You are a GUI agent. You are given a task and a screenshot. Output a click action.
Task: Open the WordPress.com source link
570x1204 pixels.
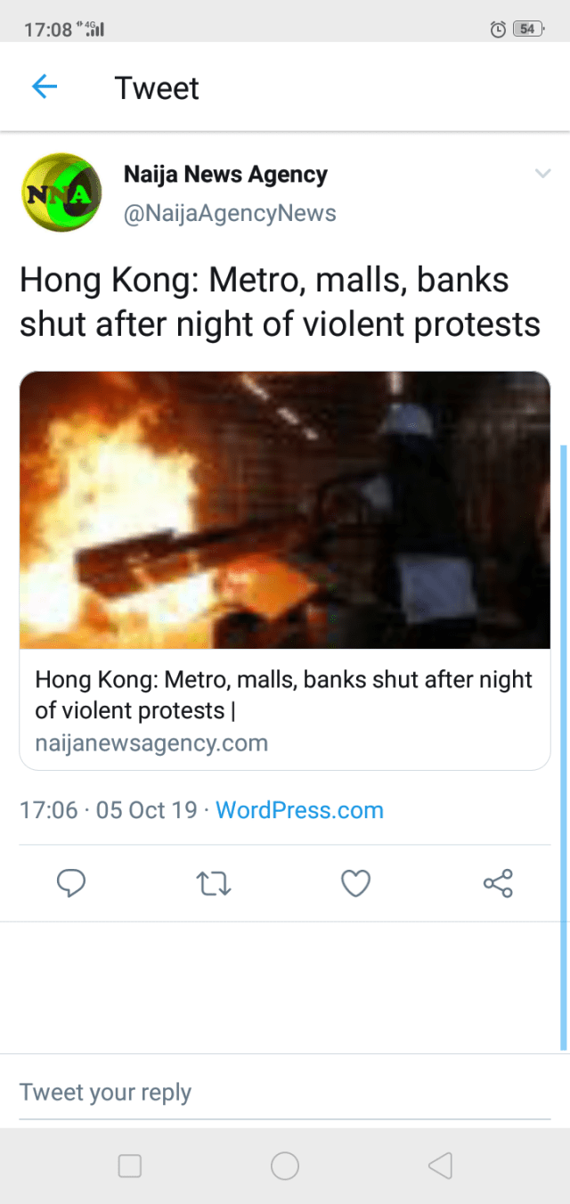[299, 810]
